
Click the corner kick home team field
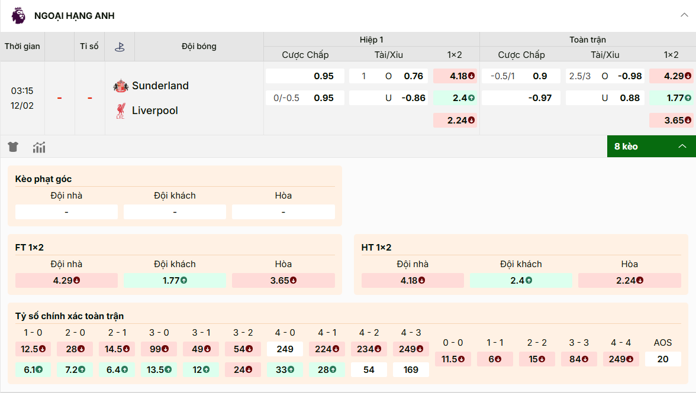[x=66, y=212]
